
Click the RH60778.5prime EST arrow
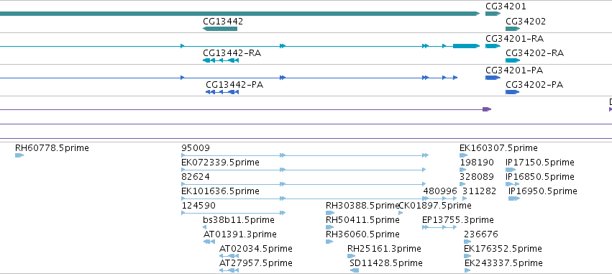(x=19, y=155)
